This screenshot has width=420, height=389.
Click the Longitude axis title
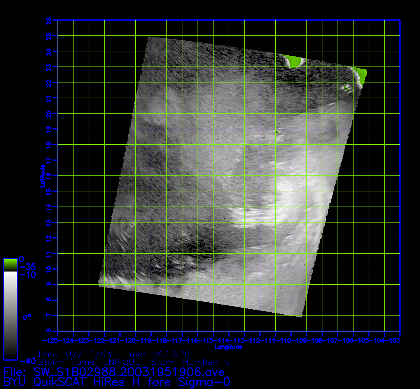pyautogui.click(x=228, y=347)
